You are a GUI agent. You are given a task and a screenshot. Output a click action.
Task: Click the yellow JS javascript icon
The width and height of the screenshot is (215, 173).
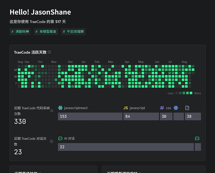[x=126, y=108]
